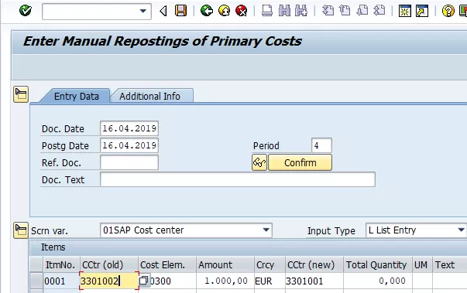Click the Confirm button
The width and height of the screenshot is (467, 293).
(300, 162)
